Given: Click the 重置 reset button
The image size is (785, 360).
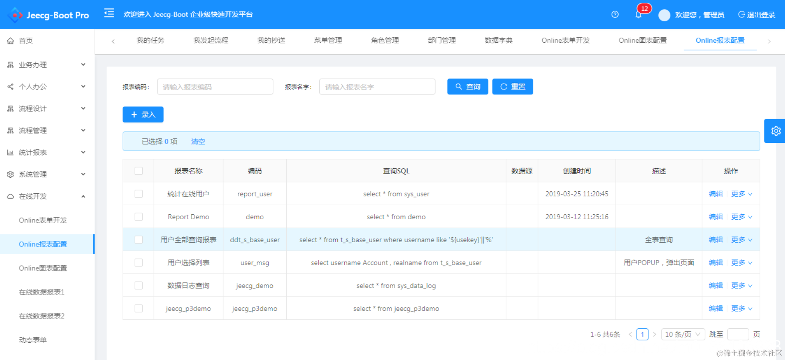Looking at the screenshot, I should click(x=513, y=87).
